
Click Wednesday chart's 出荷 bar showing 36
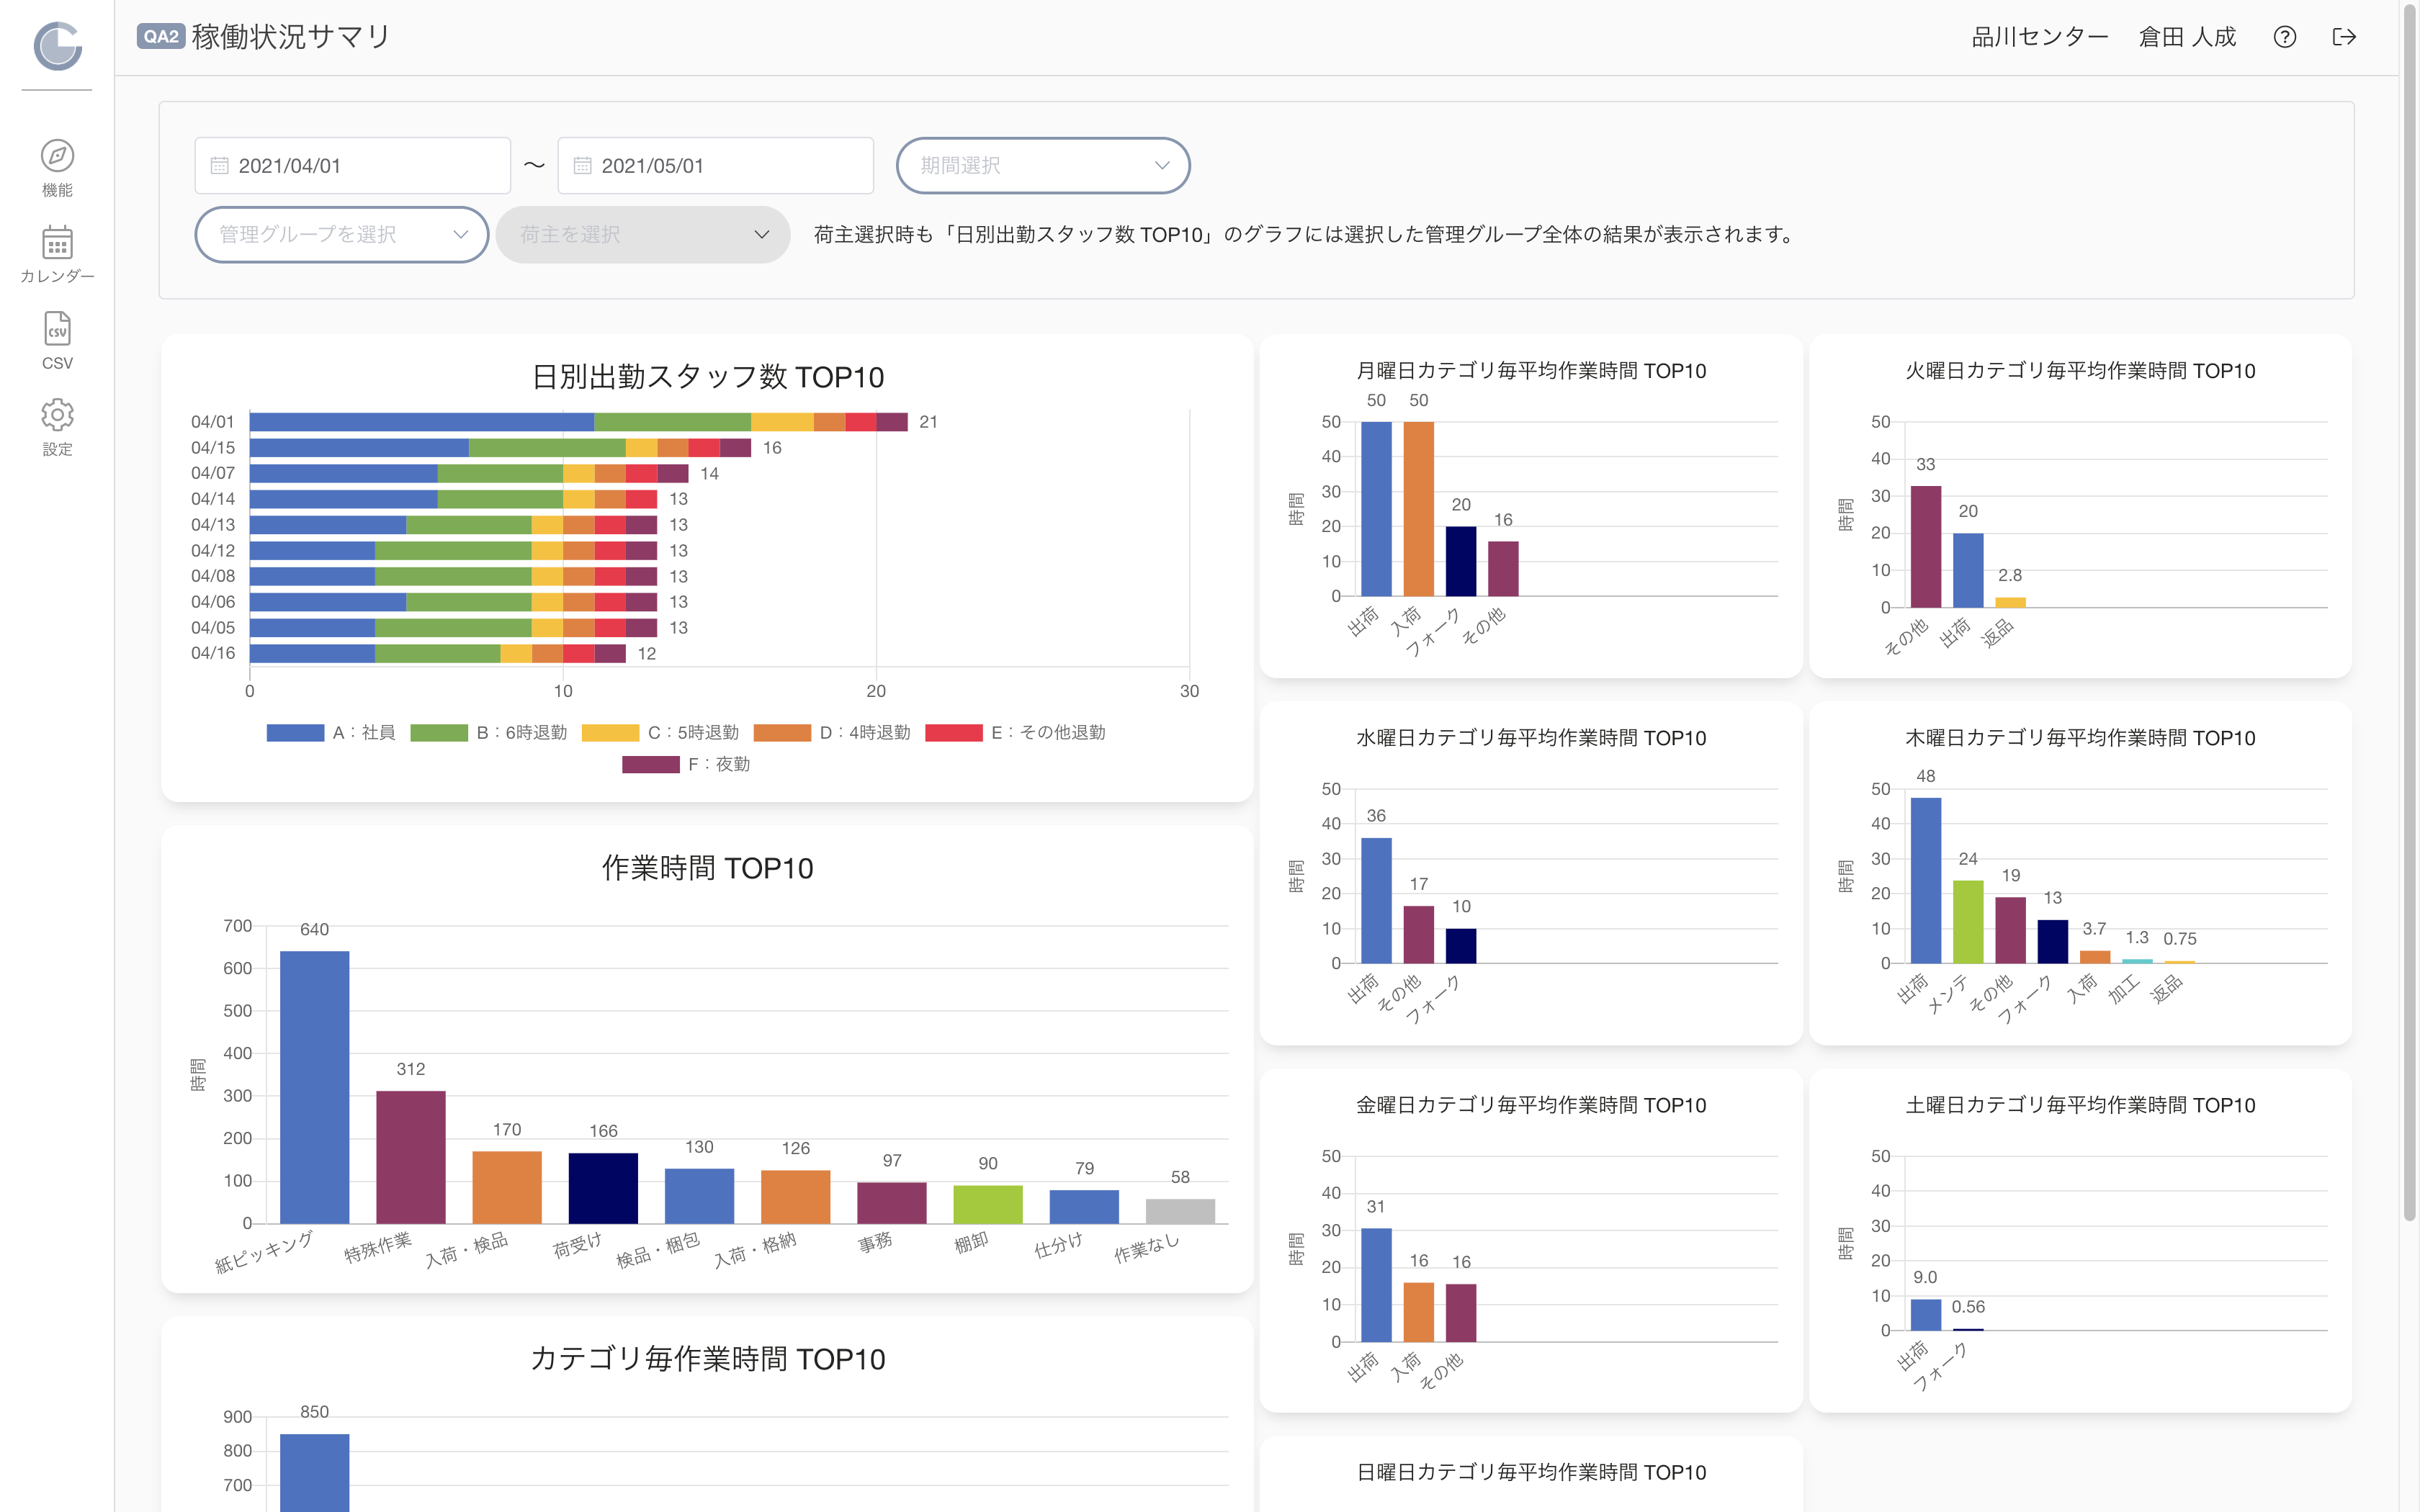click(1376, 901)
